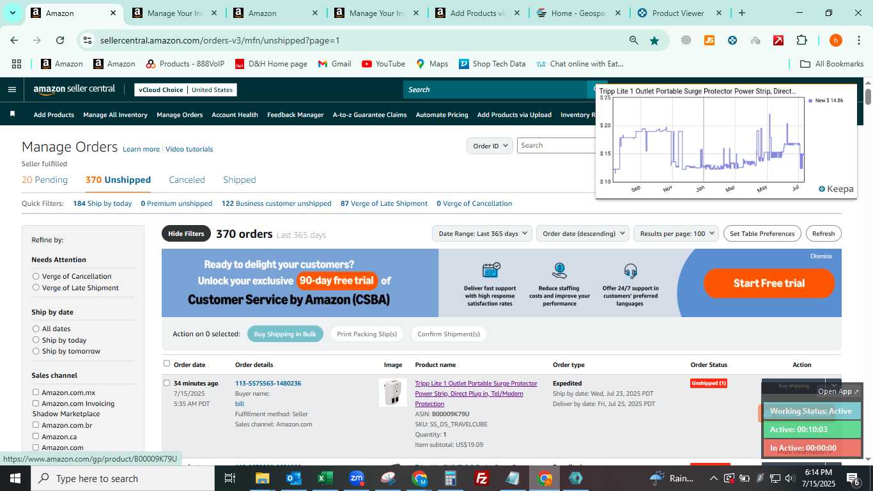Expand the Open App panel

click(838, 391)
